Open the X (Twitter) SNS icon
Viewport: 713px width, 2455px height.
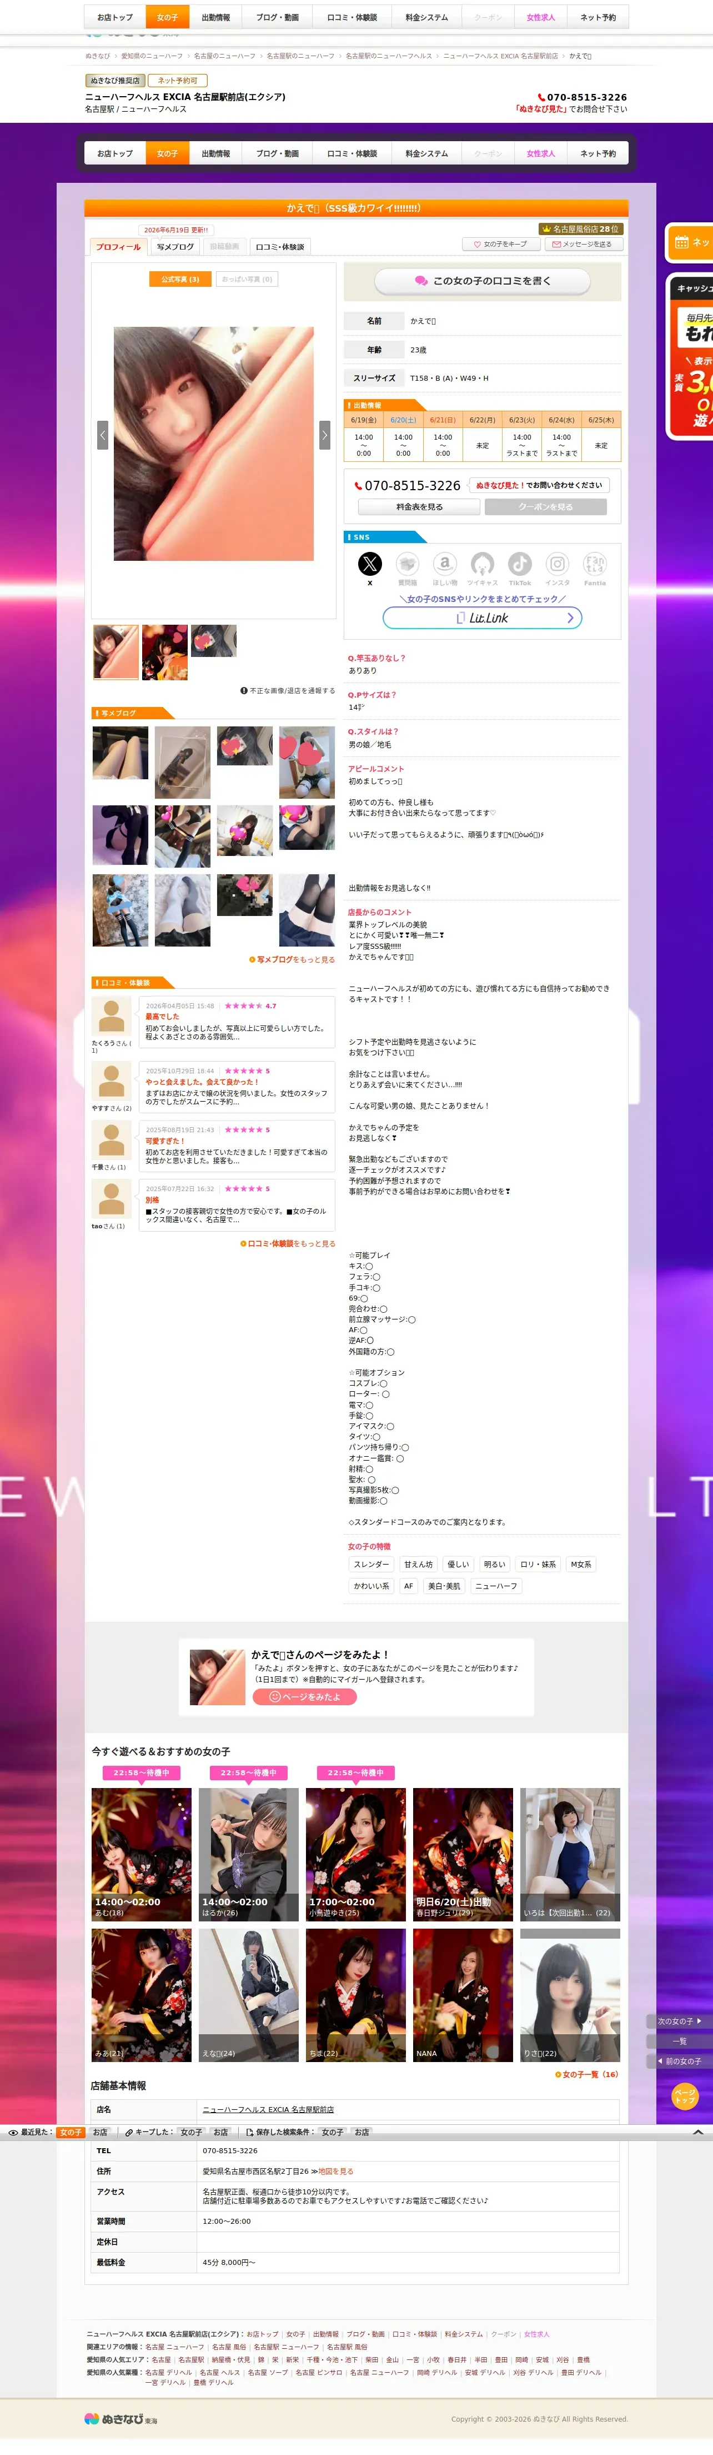tap(369, 563)
